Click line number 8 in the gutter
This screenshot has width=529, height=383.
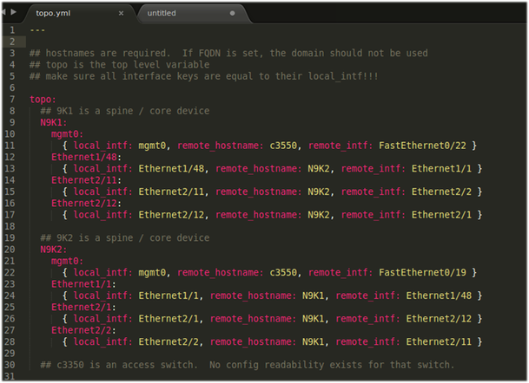11,111
